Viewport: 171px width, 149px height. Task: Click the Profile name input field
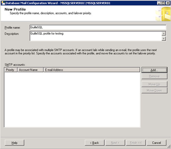(x=98, y=27)
